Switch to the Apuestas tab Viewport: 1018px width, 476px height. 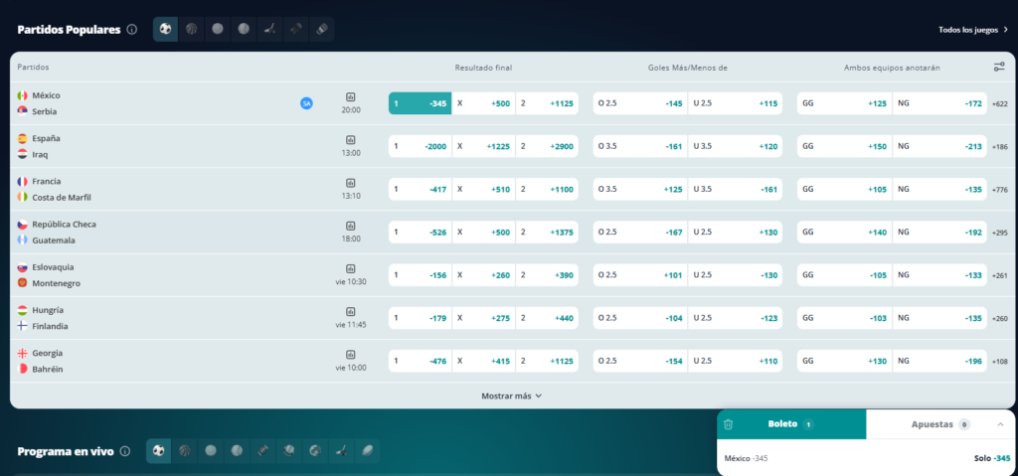pos(940,424)
